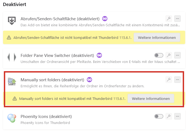The image size is (186, 133).
Task: Open options wrench for Manually sort folders
Action: point(169,80)
